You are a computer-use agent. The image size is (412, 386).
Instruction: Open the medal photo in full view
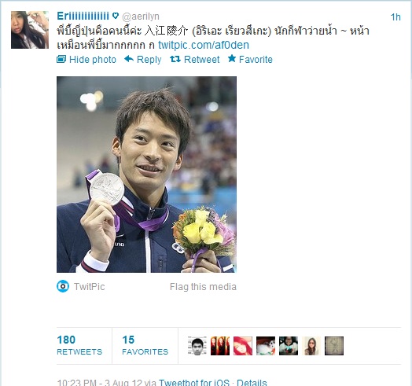point(146,175)
